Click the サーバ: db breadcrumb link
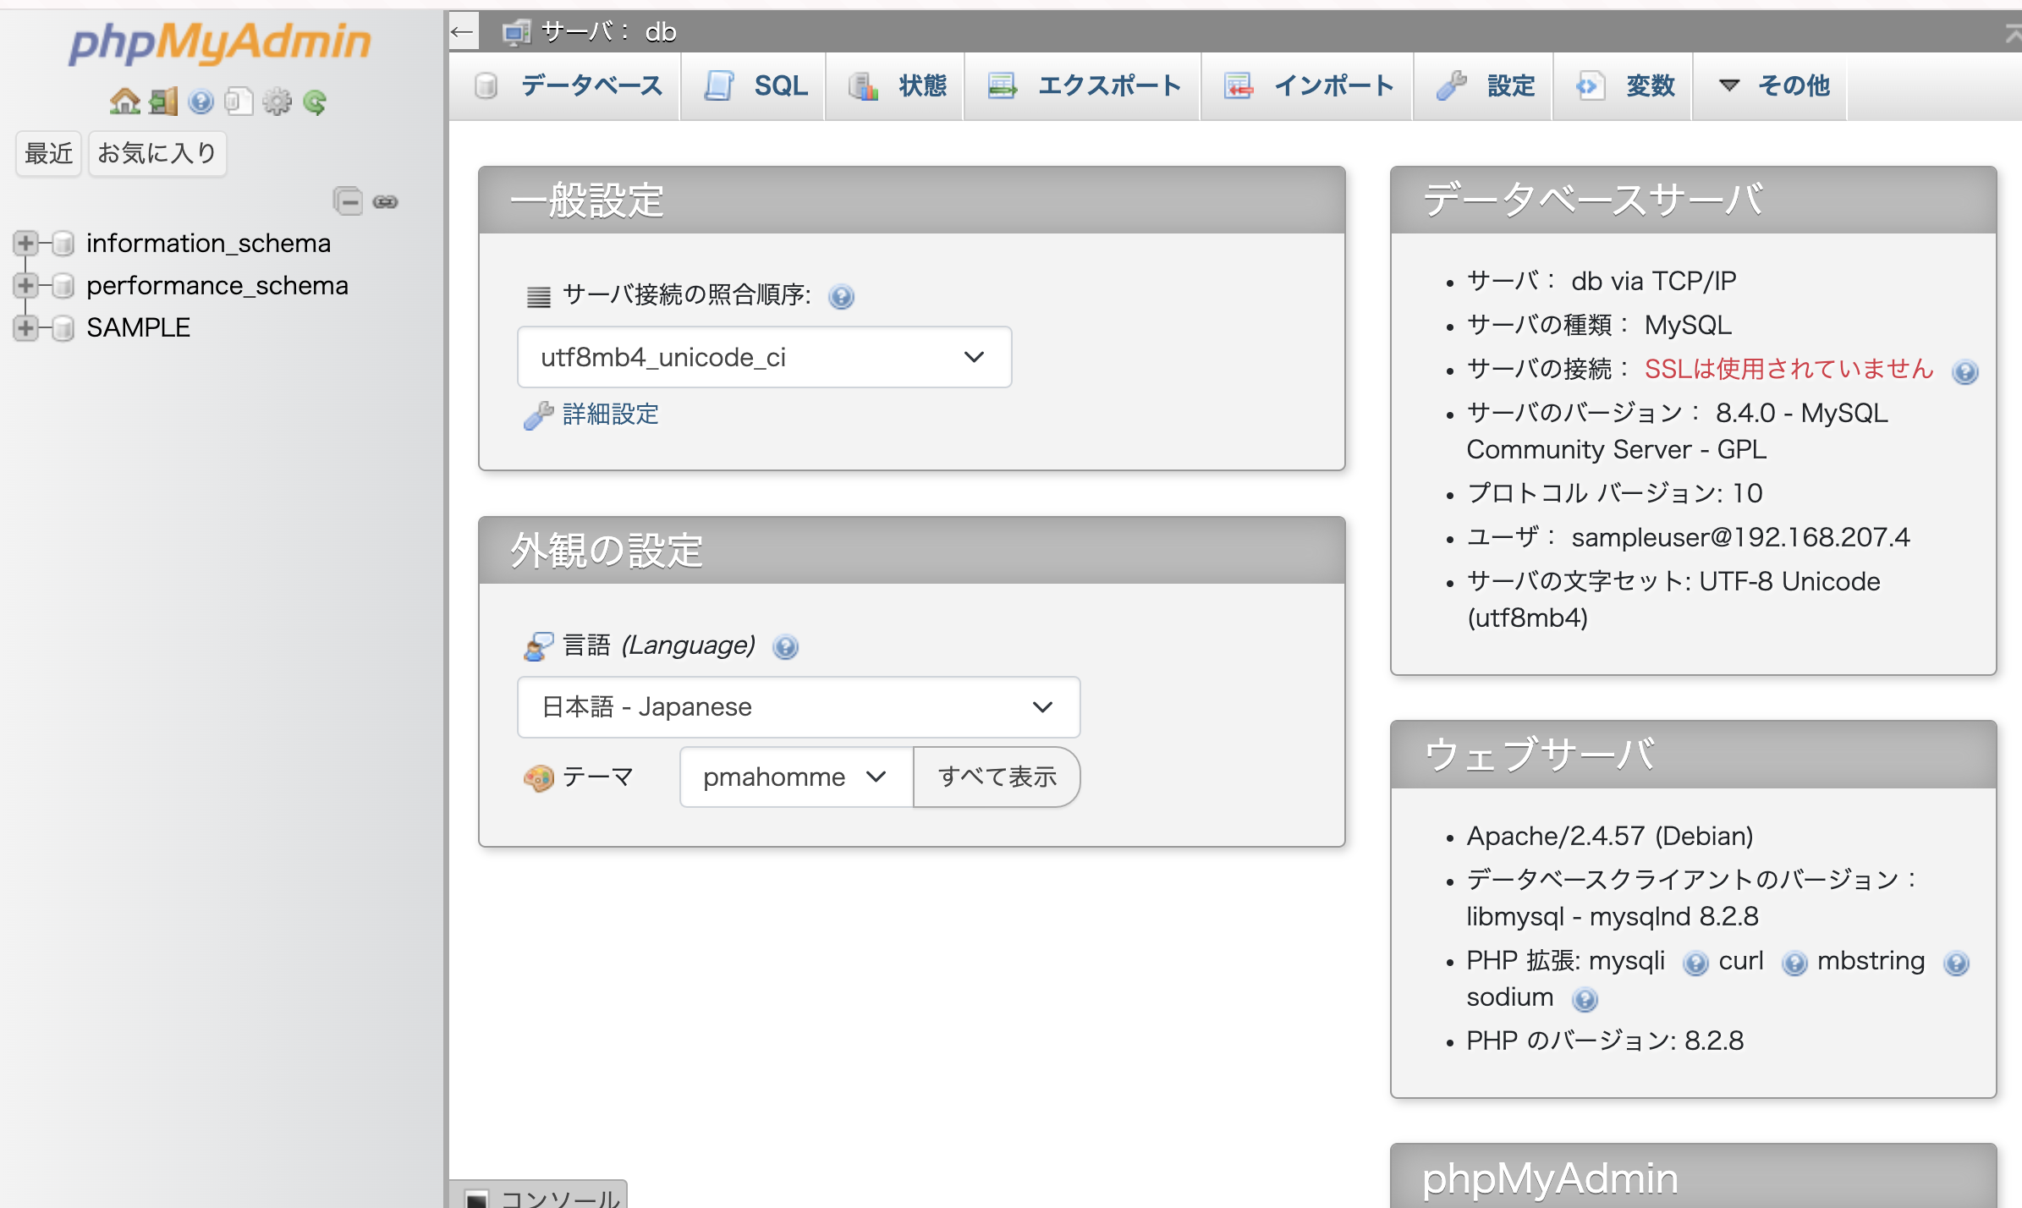 point(608,32)
